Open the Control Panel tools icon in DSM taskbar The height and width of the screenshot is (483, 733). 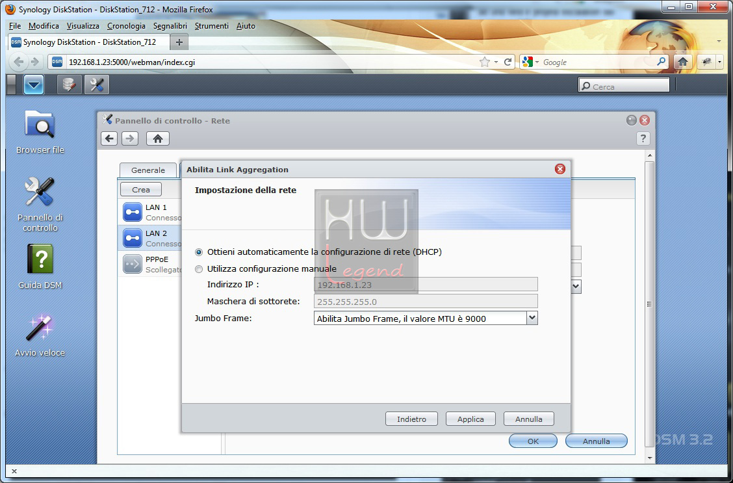(x=97, y=85)
